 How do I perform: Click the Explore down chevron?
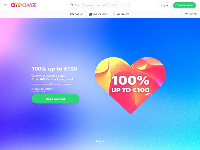pyautogui.click(x=100, y=144)
